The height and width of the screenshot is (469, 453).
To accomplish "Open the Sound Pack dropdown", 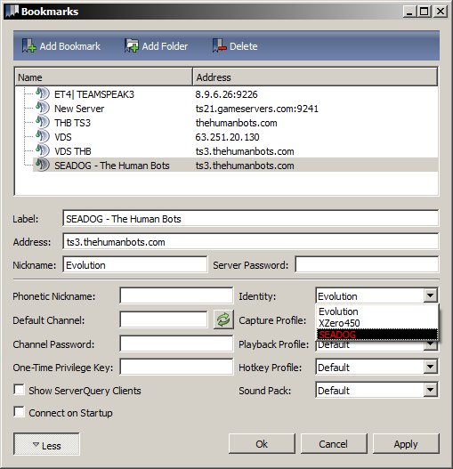I will [x=431, y=390].
